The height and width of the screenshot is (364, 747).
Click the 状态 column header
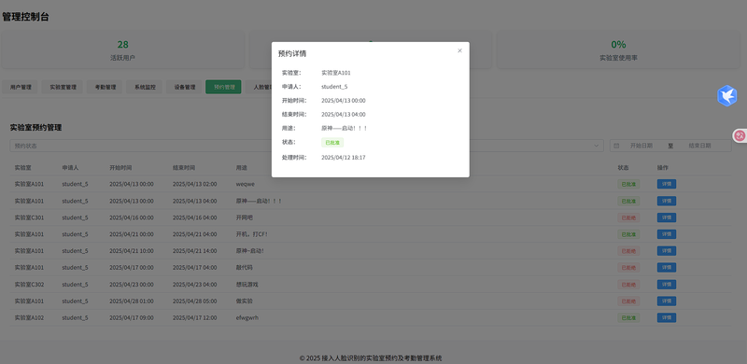tap(623, 168)
